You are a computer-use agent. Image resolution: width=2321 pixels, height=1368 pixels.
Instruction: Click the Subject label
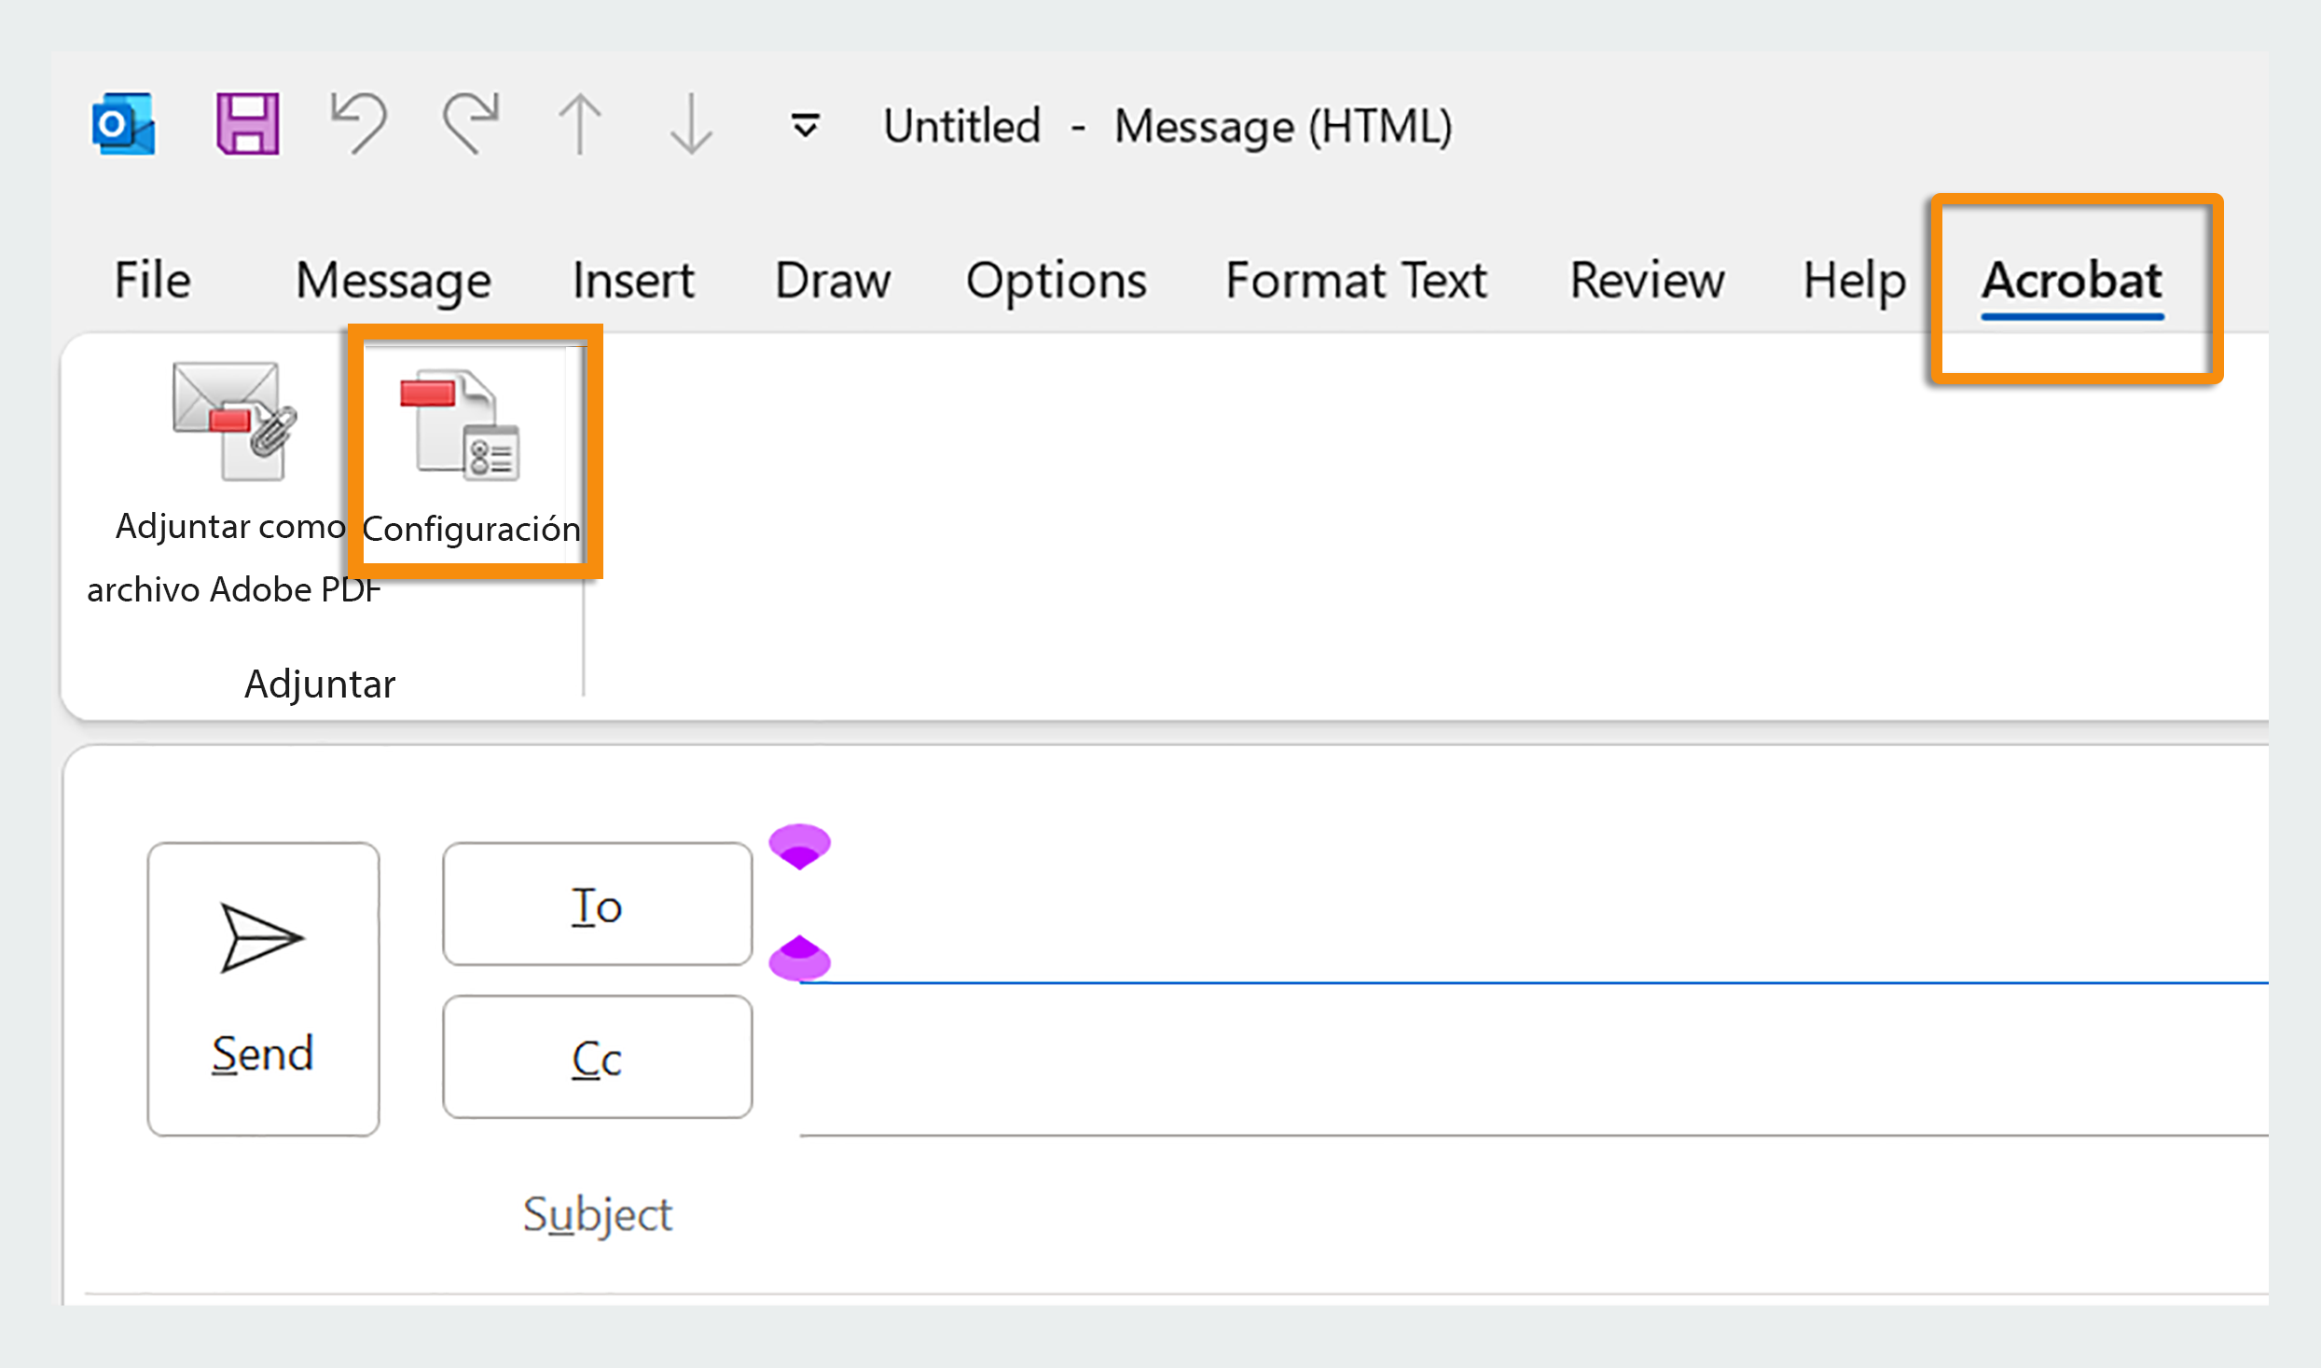(597, 1212)
